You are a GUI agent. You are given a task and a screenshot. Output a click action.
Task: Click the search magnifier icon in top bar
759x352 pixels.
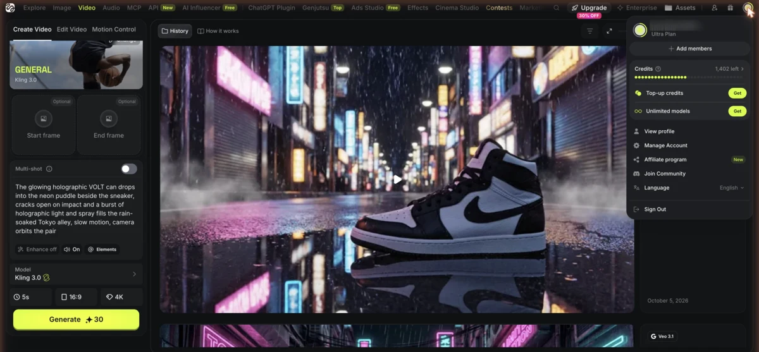click(x=556, y=8)
